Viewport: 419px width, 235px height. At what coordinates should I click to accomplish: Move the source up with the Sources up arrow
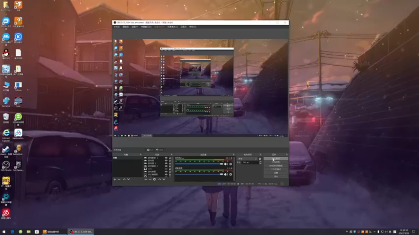160,179
